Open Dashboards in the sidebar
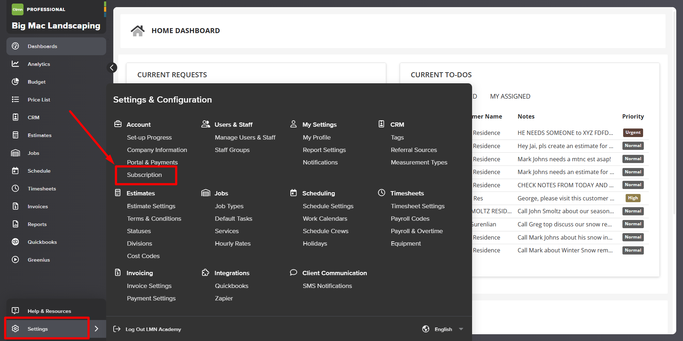The image size is (683, 341). pyautogui.click(x=56, y=46)
